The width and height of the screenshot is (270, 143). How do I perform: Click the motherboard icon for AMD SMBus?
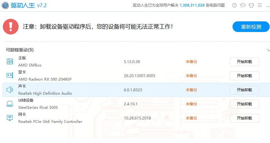point(10,62)
